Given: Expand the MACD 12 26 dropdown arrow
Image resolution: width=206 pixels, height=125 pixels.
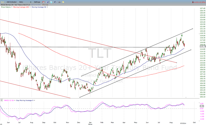Looking at the screenshot, I should point(15,101).
